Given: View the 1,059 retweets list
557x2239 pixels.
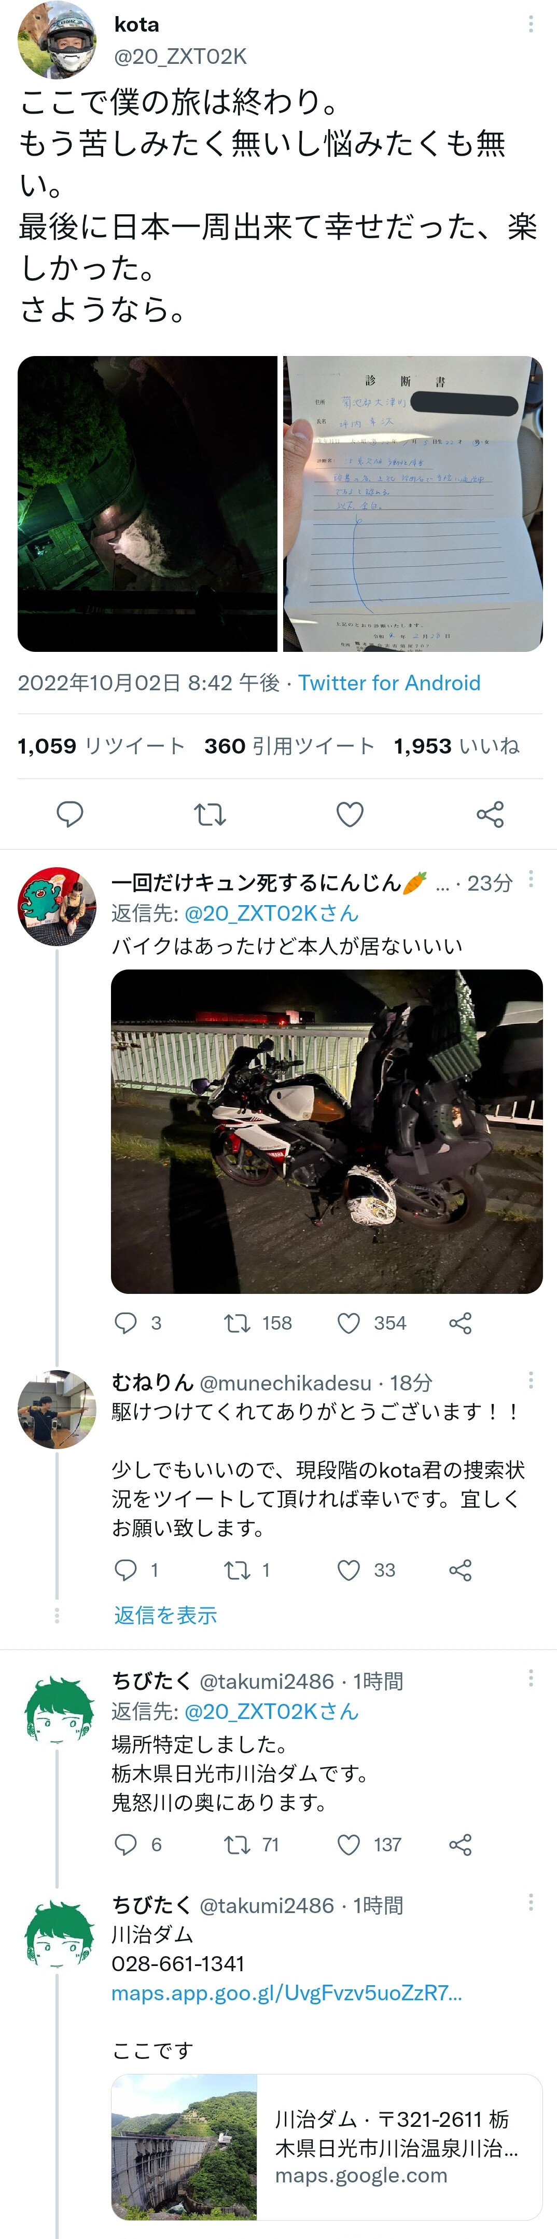Looking at the screenshot, I should pos(102,746).
